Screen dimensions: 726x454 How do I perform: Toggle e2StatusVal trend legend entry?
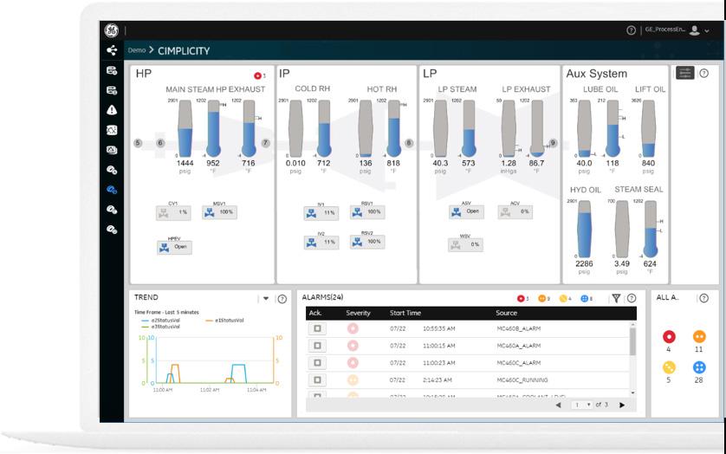click(x=160, y=321)
